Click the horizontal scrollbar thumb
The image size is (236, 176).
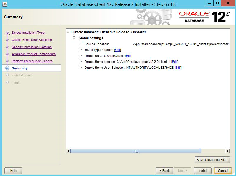[x=136, y=151]
